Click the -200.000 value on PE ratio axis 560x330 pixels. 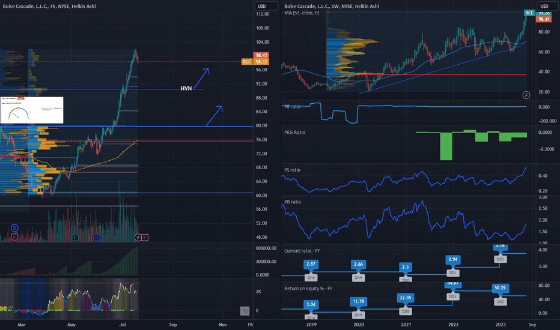point(547,121)
